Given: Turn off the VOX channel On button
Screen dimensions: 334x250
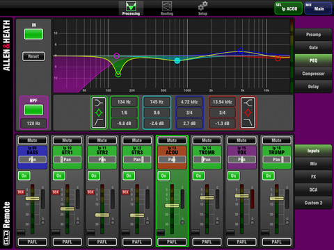Looking at the screenshot, I should 233,176.
